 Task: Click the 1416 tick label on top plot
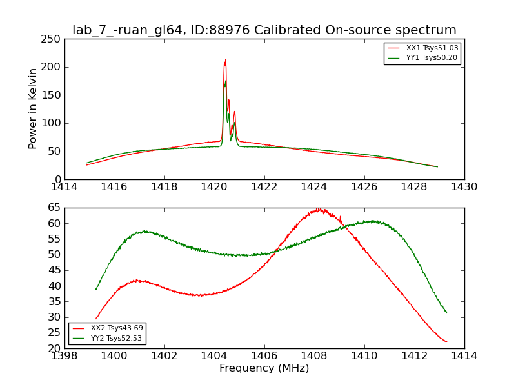114,187
